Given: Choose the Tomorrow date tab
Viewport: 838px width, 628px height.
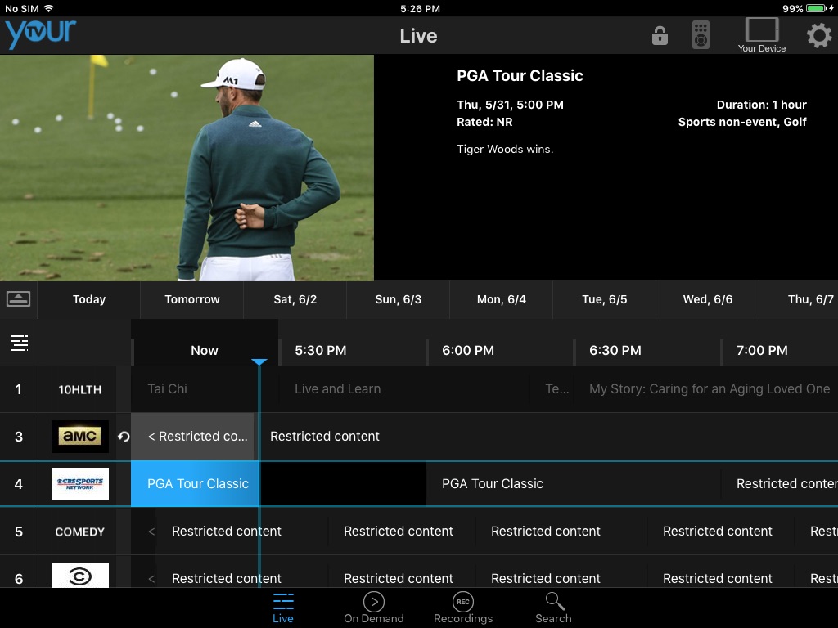Looking at the screenshot, I should (x=191, y=299).
